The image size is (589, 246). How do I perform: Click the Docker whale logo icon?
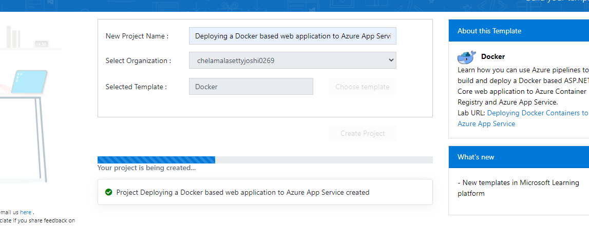[467, 57]
